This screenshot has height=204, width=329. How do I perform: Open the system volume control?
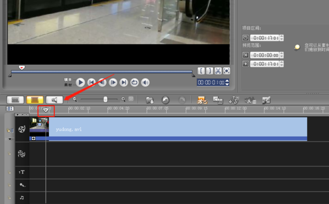pos(145,82)
